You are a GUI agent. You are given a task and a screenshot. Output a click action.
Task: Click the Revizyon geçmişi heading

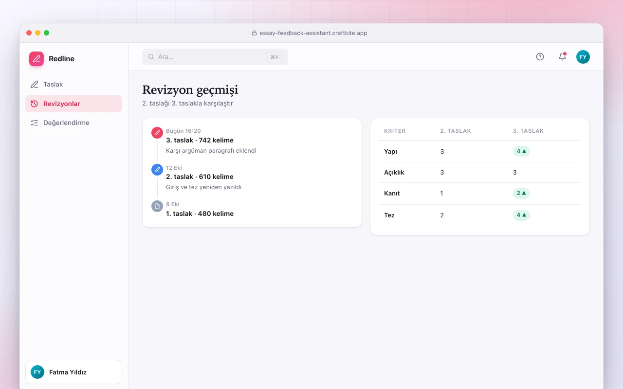pos(190,90)
